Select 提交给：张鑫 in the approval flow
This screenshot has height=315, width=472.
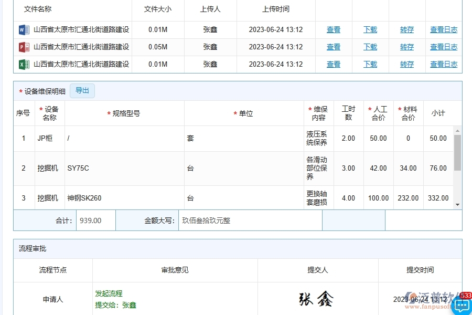pos(116,305)
